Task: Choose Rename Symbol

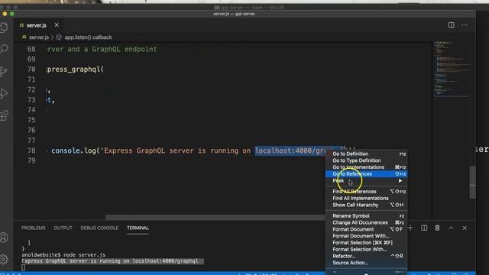Action: [x=366, y=215]
